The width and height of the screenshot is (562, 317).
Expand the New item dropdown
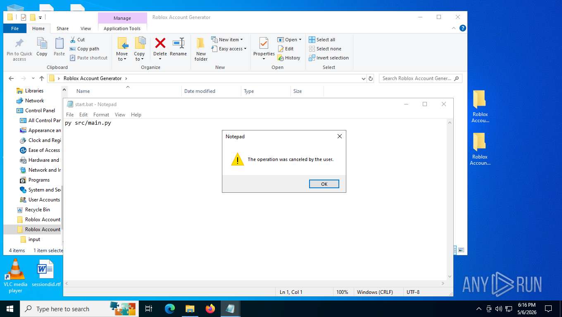227,40
